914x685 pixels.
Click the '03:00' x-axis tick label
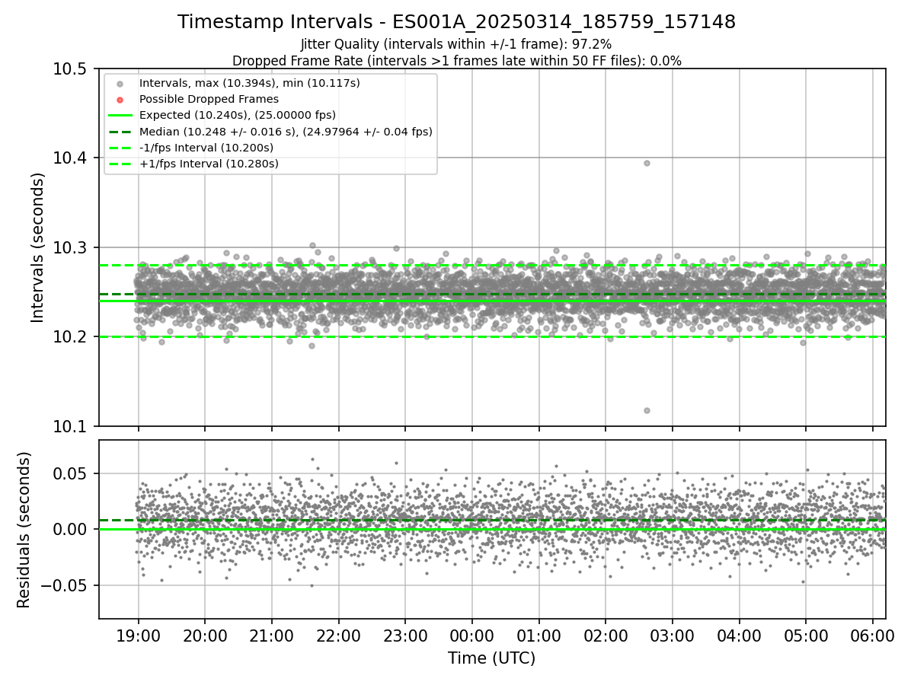(673, 635)
